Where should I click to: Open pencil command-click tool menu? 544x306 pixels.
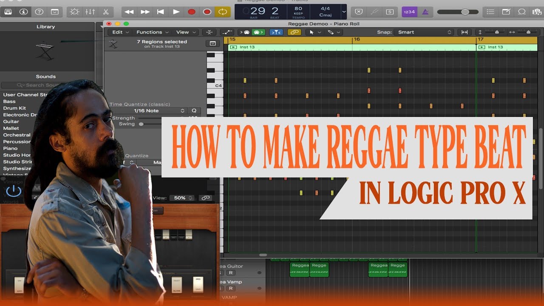point(333,32)
